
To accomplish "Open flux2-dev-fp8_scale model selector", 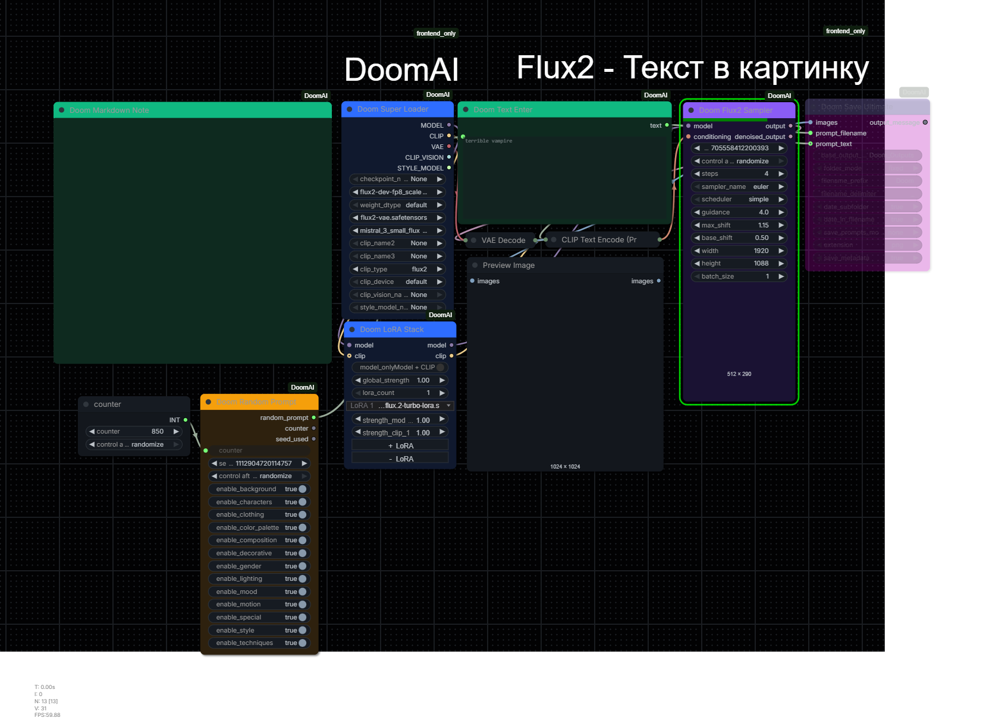I will (x=397, y=192).
